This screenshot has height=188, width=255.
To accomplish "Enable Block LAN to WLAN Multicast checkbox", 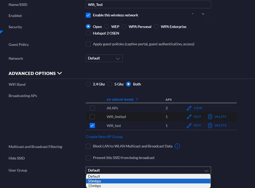I will click(x=88, y=146).
